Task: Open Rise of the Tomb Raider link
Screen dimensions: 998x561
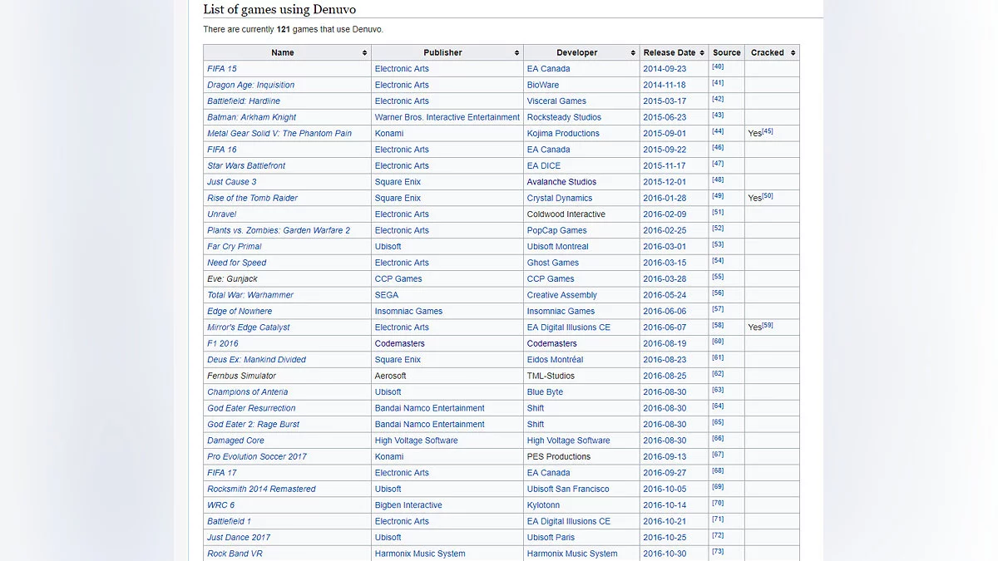Action: [x=252, y=199]
